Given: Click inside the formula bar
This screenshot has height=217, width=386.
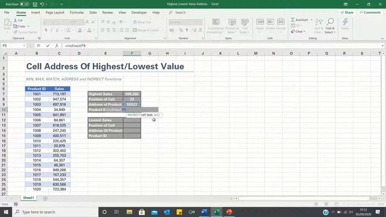Looking at the screenshot, I should 221,46.
